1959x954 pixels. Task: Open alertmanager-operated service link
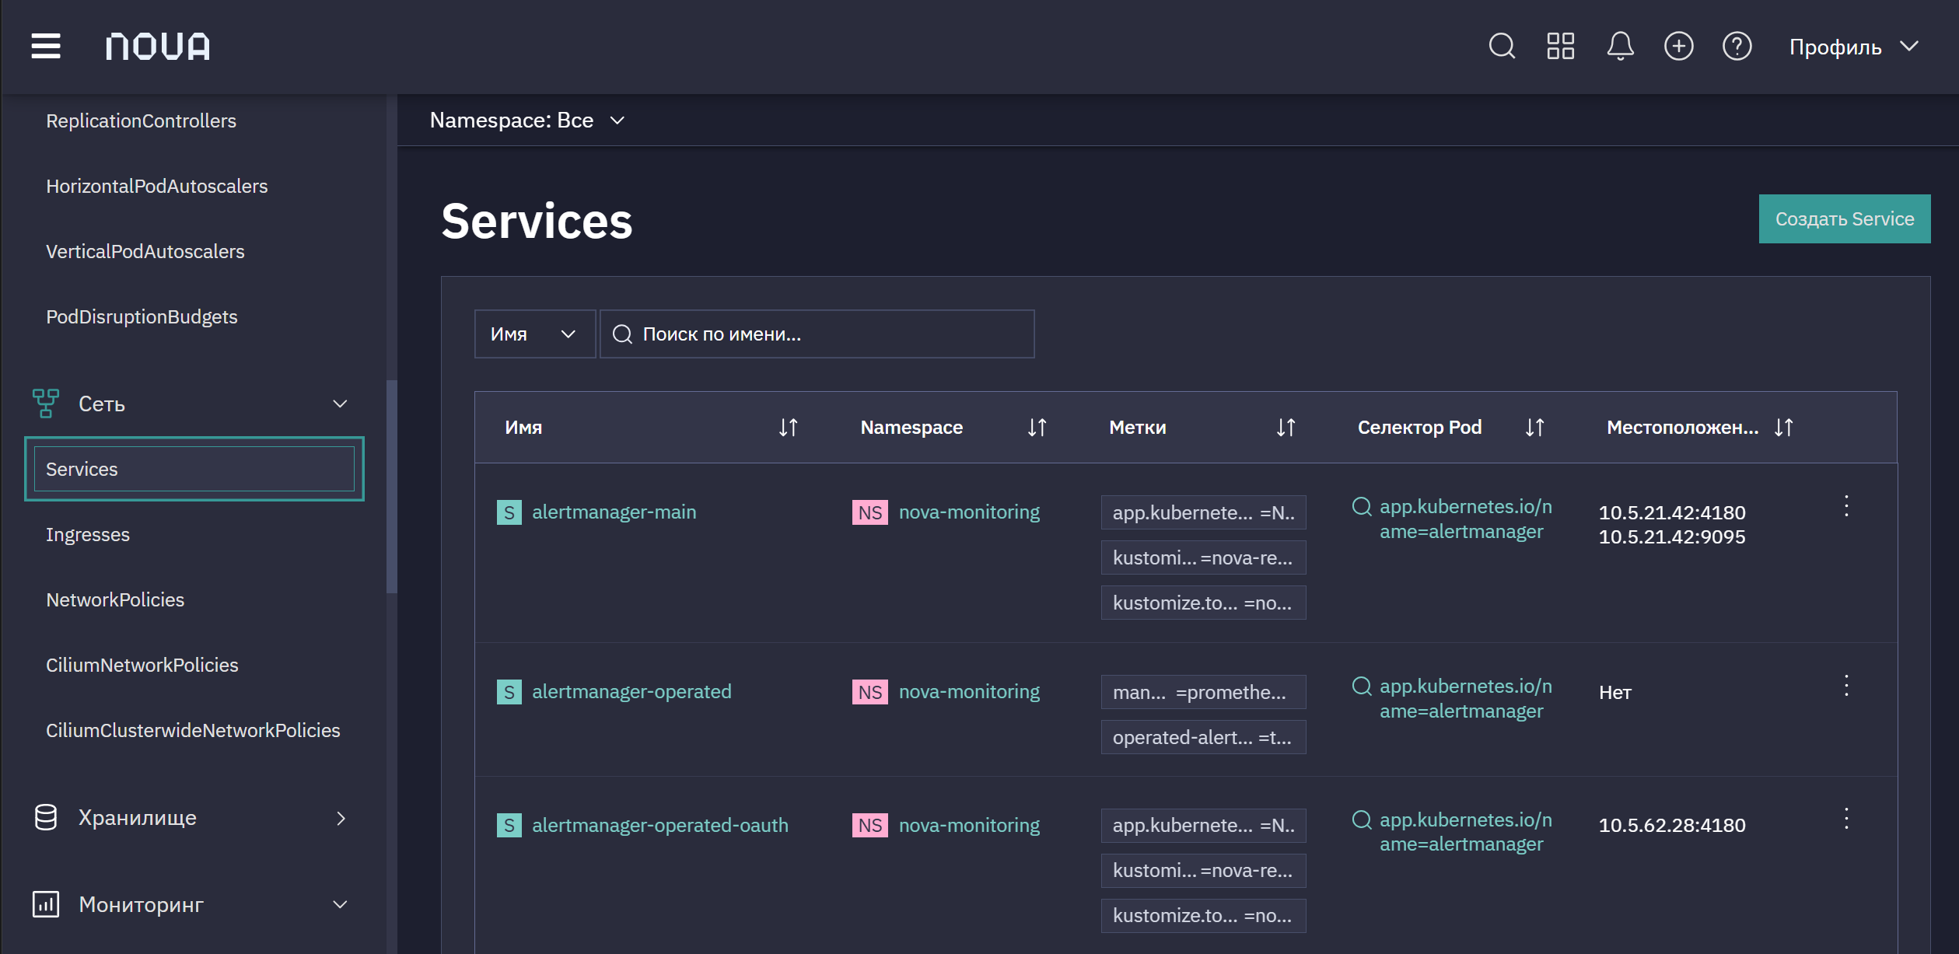[x=631, y=692]
